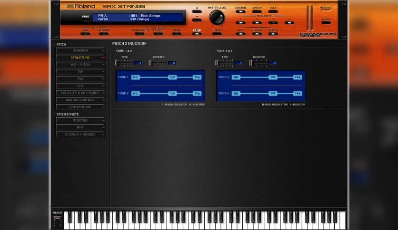
Task: Open the MATRIX CONTROL page
Action: [80, 100]
